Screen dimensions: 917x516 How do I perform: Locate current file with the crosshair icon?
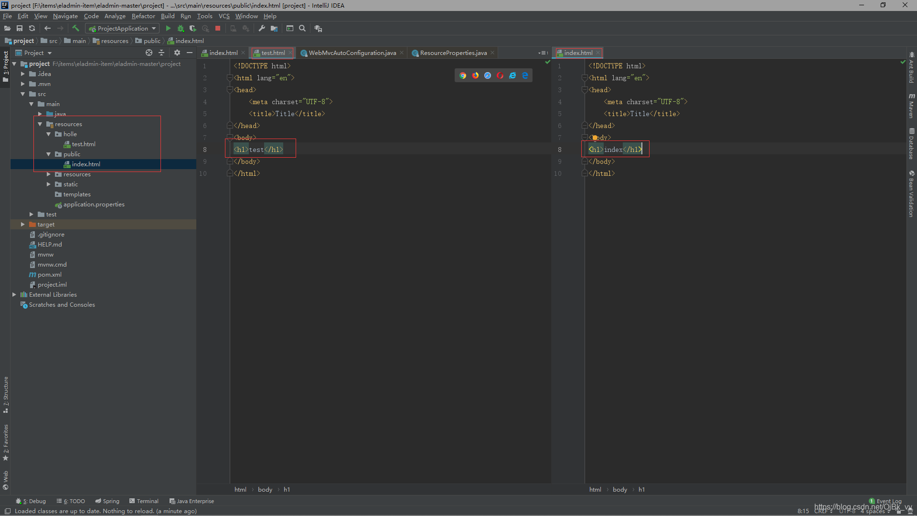[x=149, y=53]
